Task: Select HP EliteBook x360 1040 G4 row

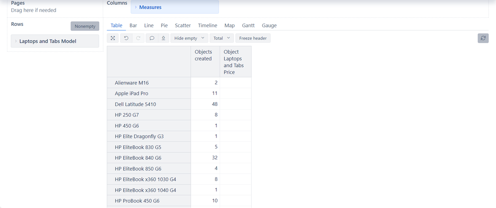Action: click(149, 190)
